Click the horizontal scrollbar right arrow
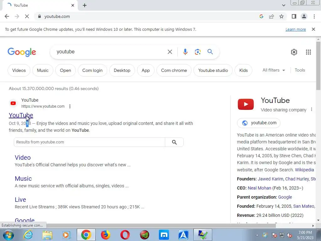 pos(313,226)
